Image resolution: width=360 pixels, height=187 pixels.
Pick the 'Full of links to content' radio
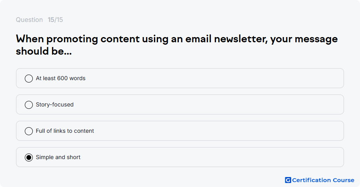coord(29,131)
